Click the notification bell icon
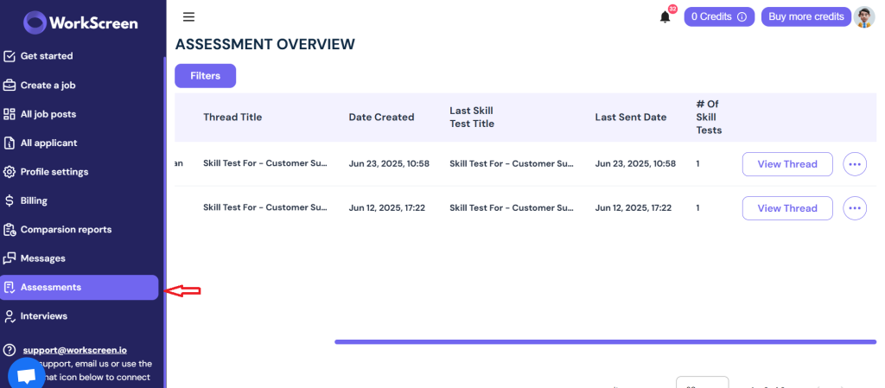 665,17
